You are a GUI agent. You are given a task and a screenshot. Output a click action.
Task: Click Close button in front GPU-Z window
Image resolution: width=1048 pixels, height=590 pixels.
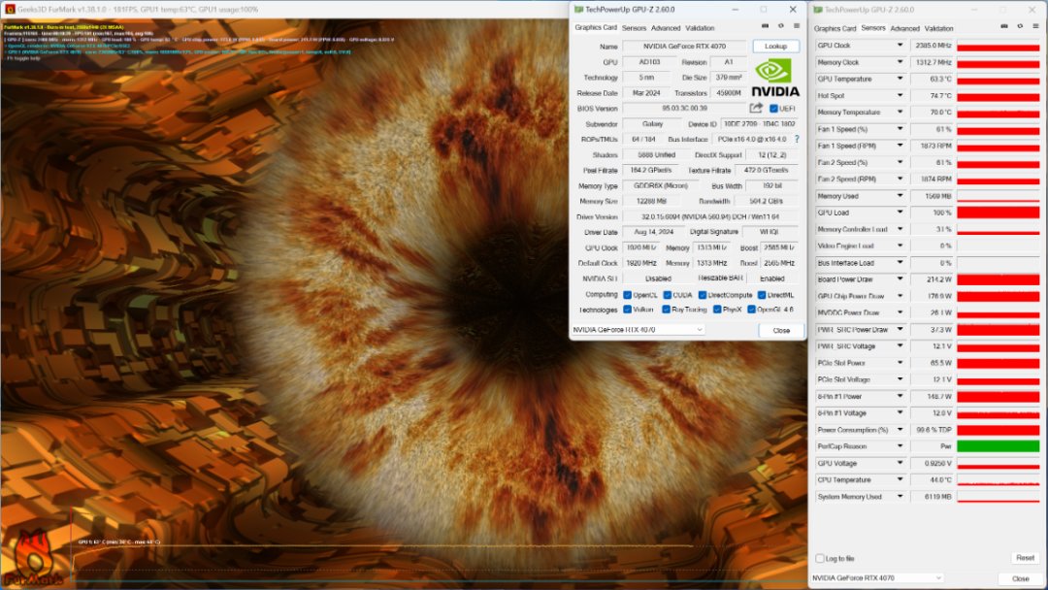(780, 330)
